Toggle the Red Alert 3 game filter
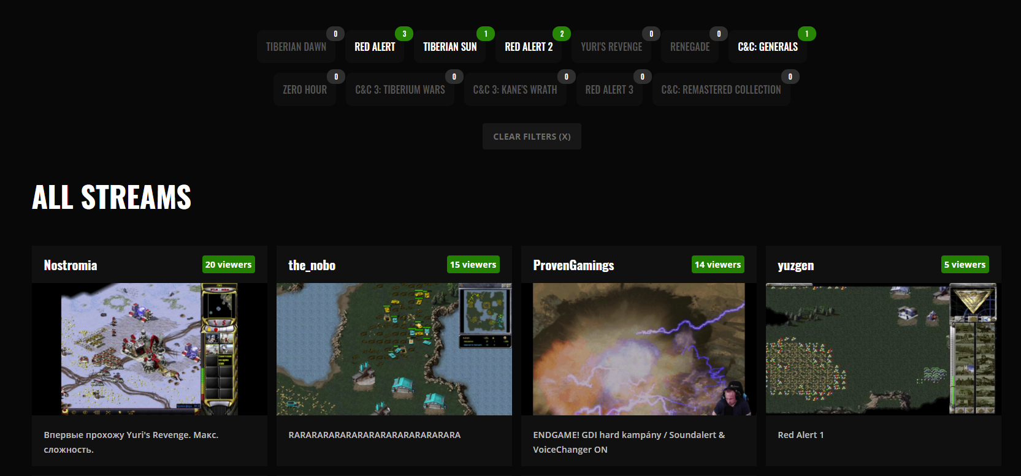This screenshot has height=476, width=1021. coord(609,89)
